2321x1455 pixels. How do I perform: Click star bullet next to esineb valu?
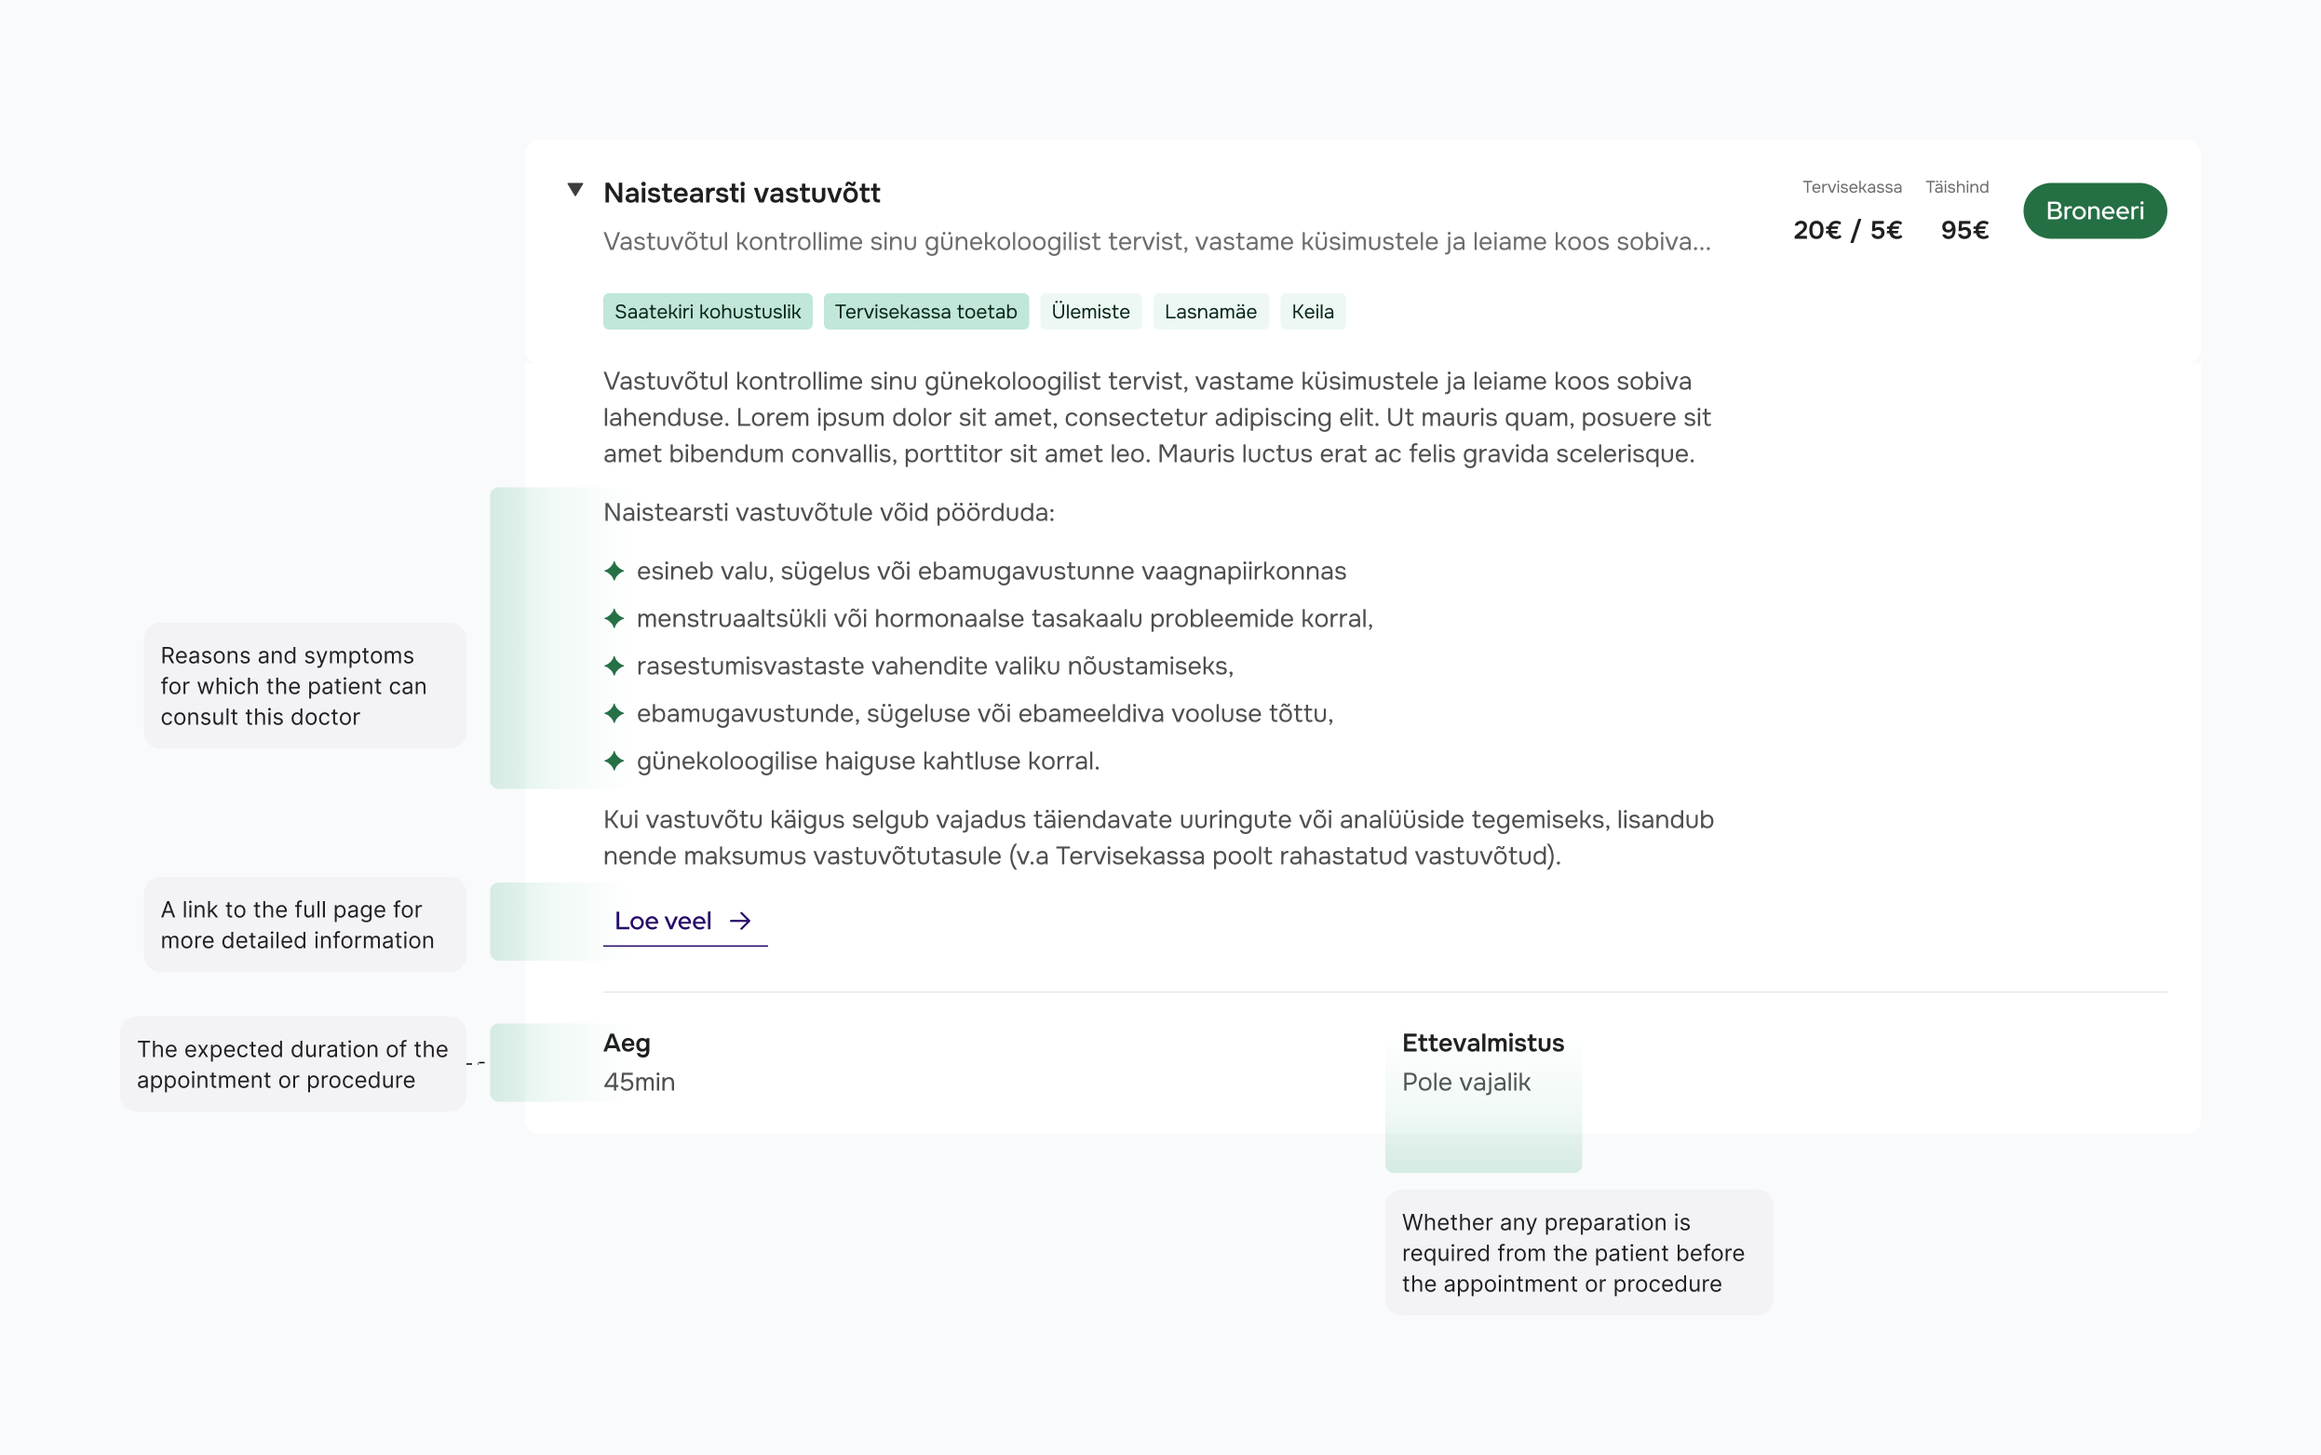(x=614, y=572)
